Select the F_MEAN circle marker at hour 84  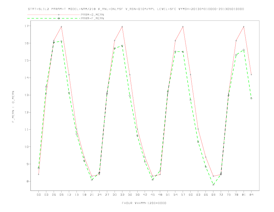tap(251, 98)
